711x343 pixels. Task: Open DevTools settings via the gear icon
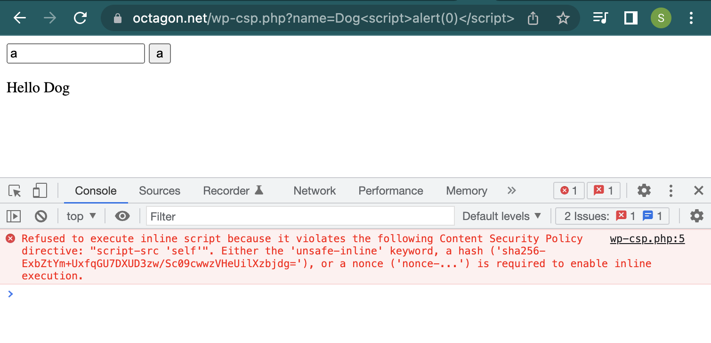644,190
